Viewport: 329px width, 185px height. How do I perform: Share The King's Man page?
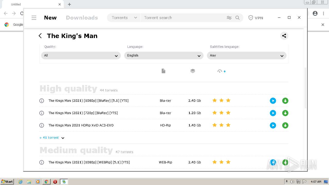click(x=284, y=36)
